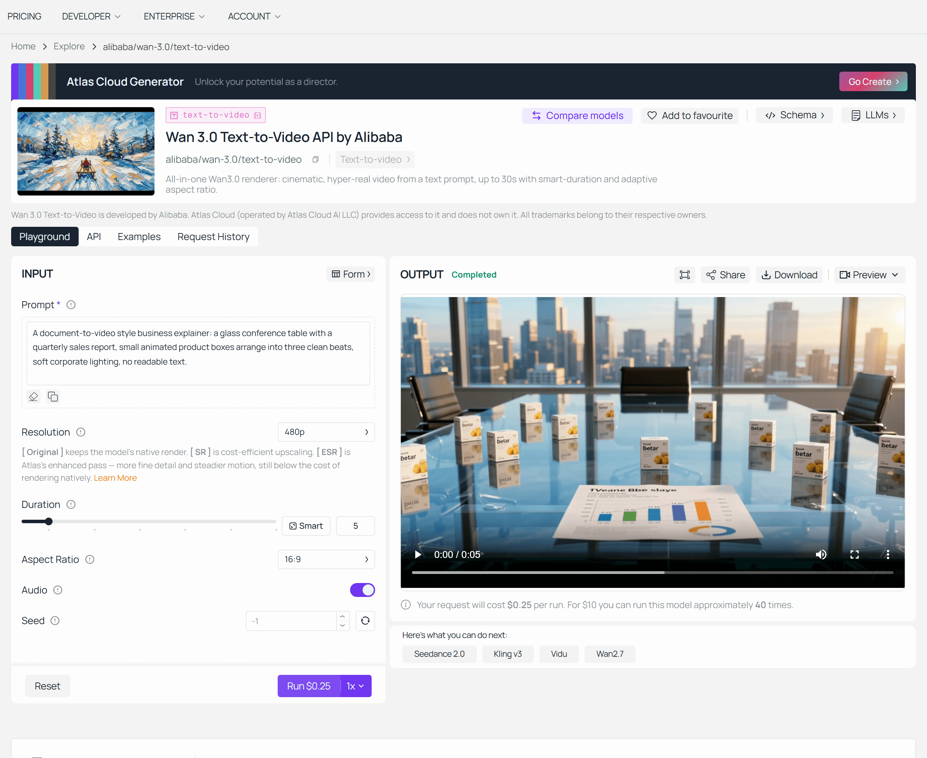Play the output video
The height and width of the screenshot is (758, 927).
tap(418, 554)
